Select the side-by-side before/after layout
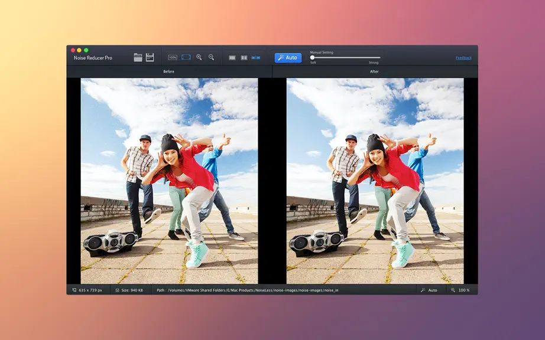 (256, 58)
